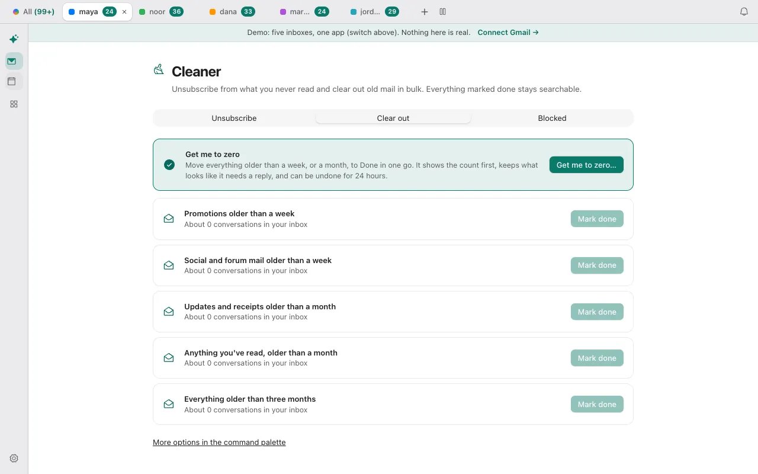Screen dimensions: 758x474
Task: Mark done Promotions older than a week
Action: [597, 219]
